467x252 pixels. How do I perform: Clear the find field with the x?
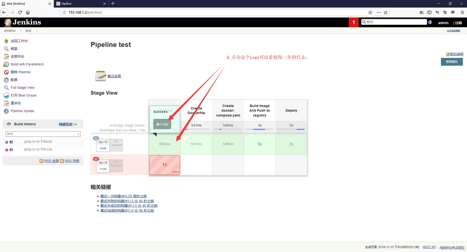[x=78, y=134]
